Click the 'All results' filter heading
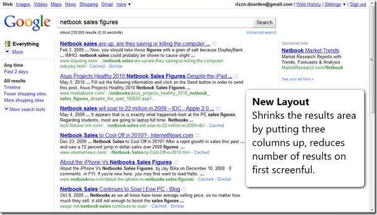377x215 pixels. tap(15, 80)
